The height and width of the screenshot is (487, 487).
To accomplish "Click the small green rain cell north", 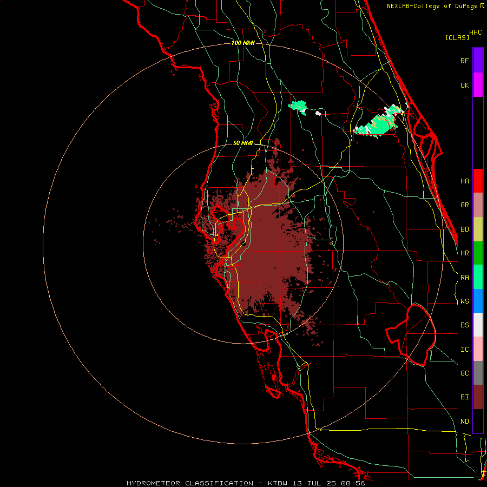I will 299,107.
